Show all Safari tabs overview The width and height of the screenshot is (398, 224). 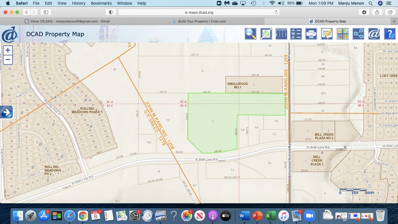click(x=390, y=12)
